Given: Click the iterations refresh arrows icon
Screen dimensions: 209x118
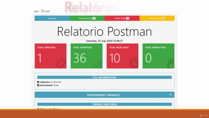Looking at the screenshot, I should pos(61,63).
